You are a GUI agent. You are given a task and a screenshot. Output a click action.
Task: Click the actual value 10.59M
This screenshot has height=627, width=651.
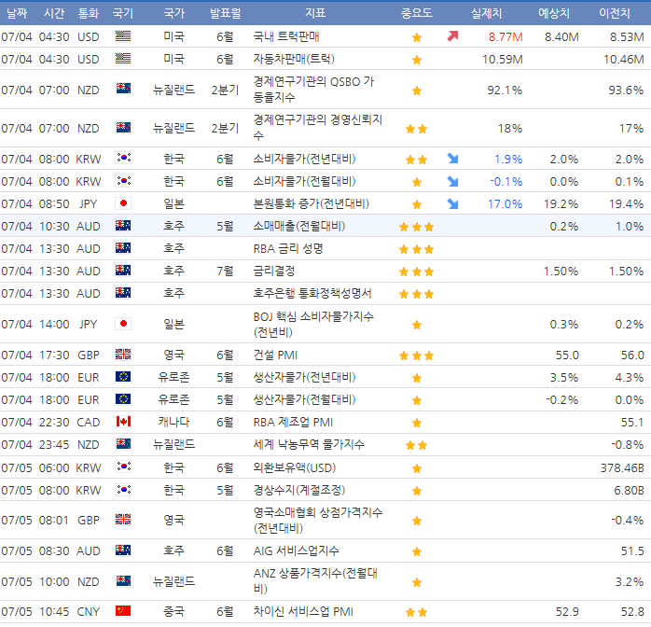click(503, 60)
